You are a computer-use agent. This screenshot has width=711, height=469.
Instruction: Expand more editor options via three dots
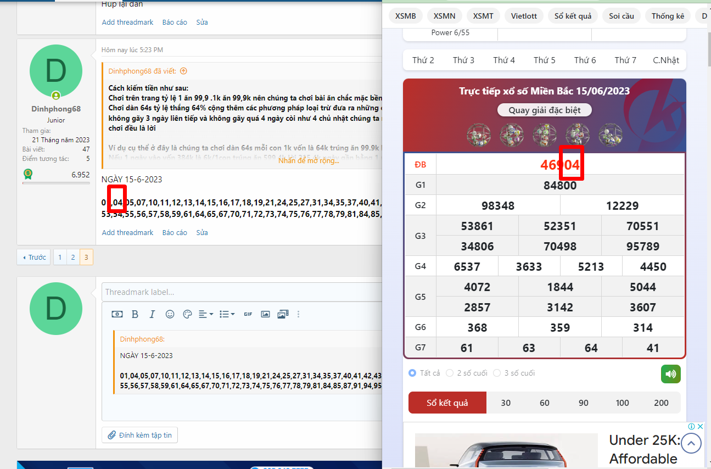click(299, 314)
